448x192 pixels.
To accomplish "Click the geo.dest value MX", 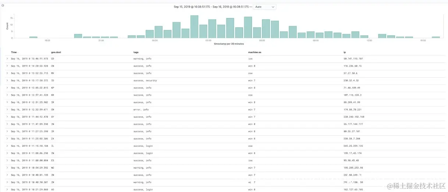I will pyautogui.click(x=53, y=73).
